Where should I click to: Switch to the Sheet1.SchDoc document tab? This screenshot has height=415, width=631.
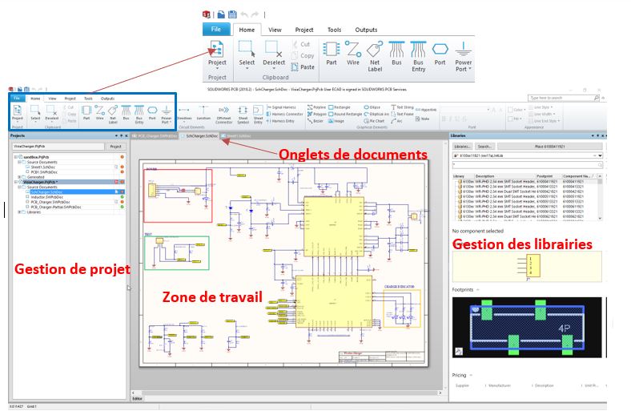click(x=237, y=136)
